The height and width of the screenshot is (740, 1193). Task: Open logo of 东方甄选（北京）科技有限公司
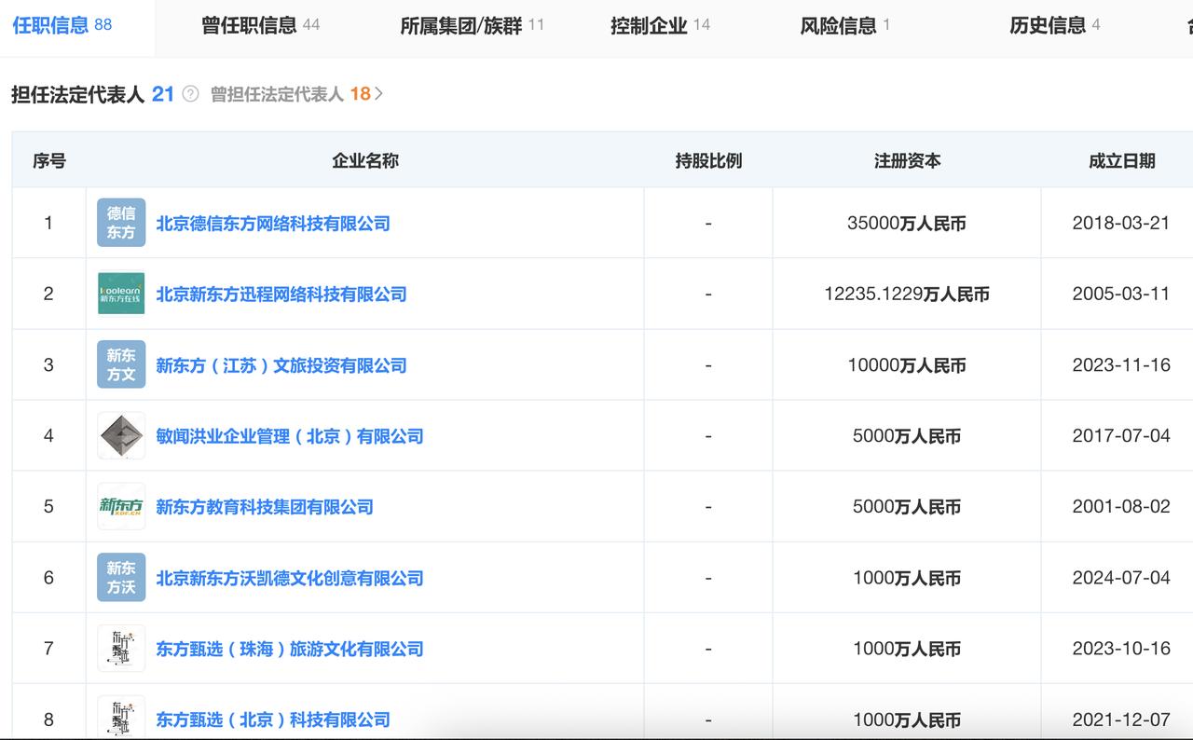coord(121,718)
